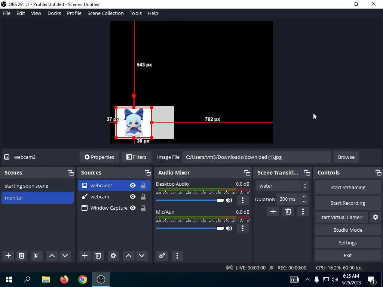Adjust the Mic/Aux volume slider
Screen dimensions: 383x287
[190, 228]
